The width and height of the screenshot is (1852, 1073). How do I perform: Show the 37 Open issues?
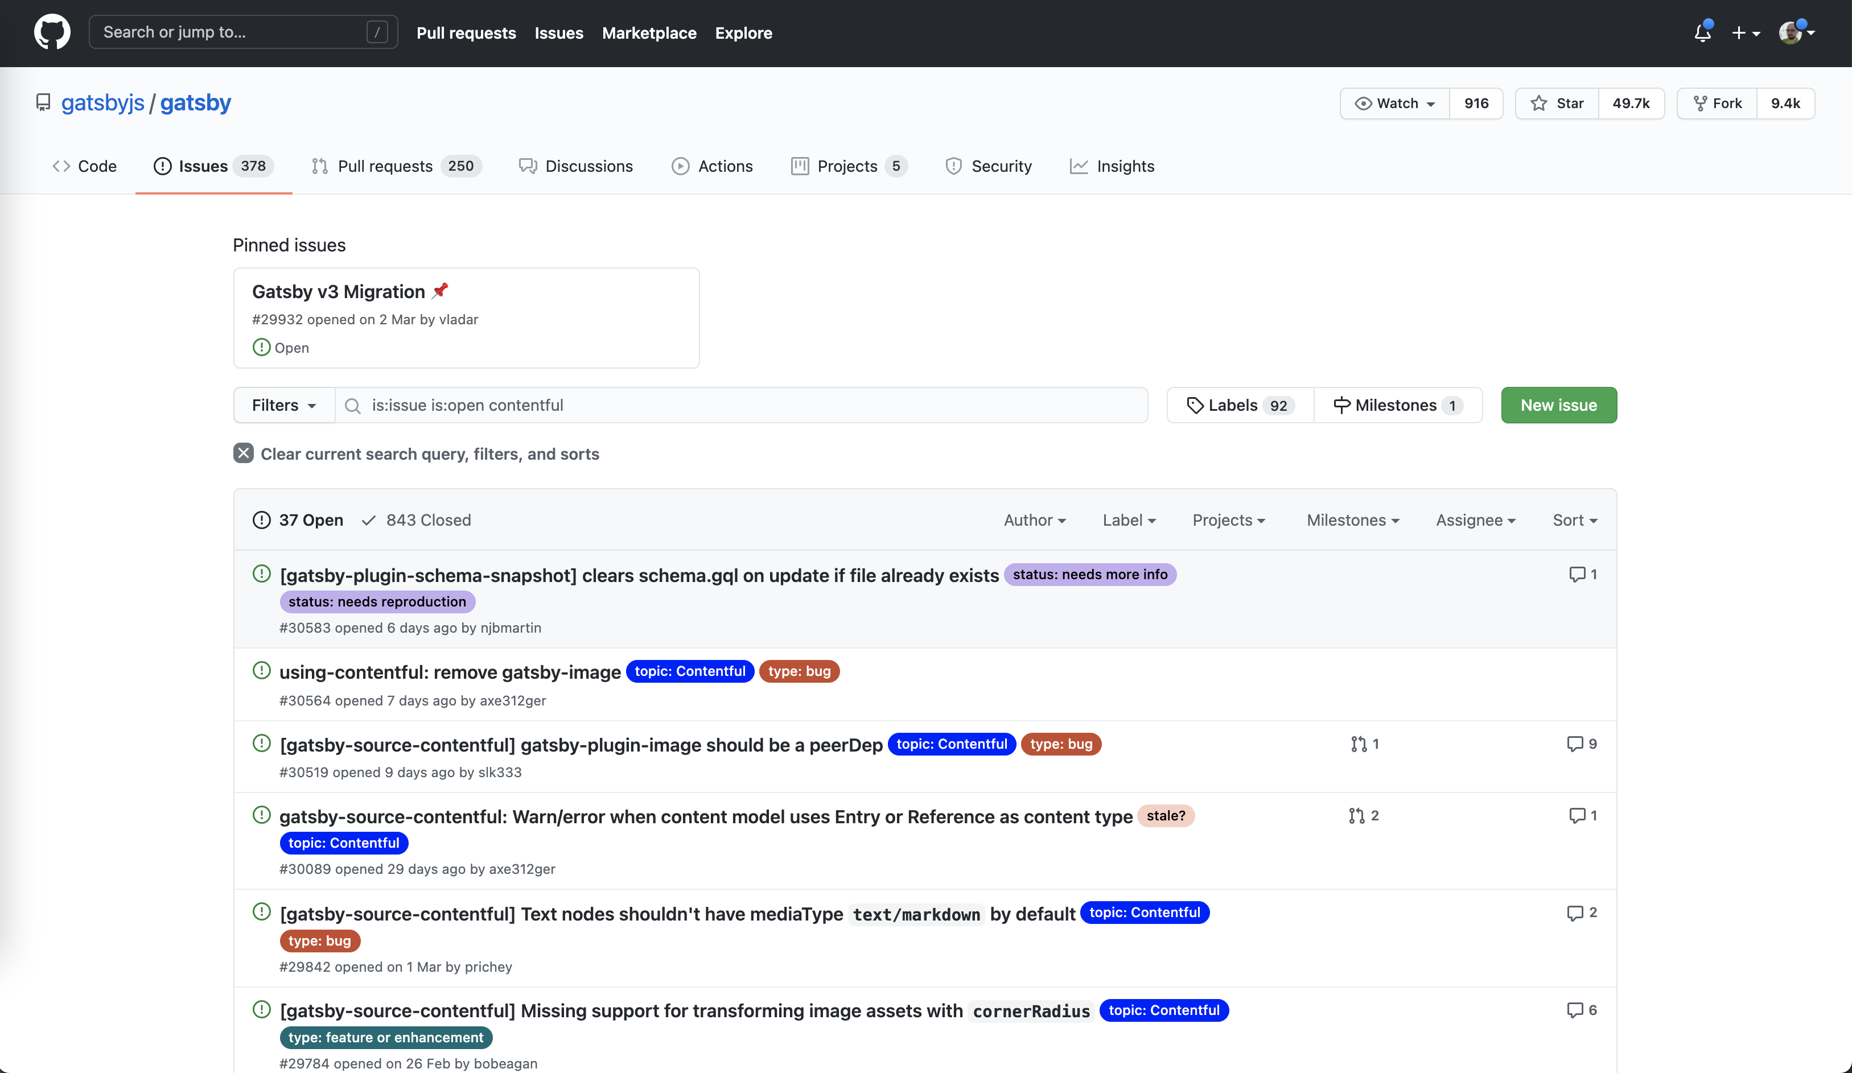click(x=298, y=520)
